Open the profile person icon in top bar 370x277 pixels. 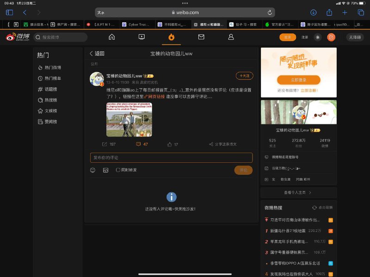(232, 37)
